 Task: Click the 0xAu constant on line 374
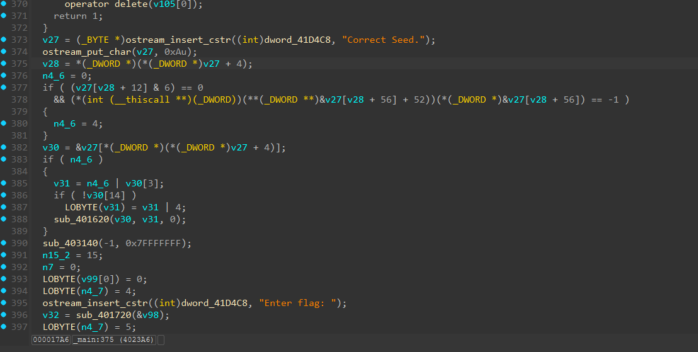pyautogui.click(x=175, y=52)
